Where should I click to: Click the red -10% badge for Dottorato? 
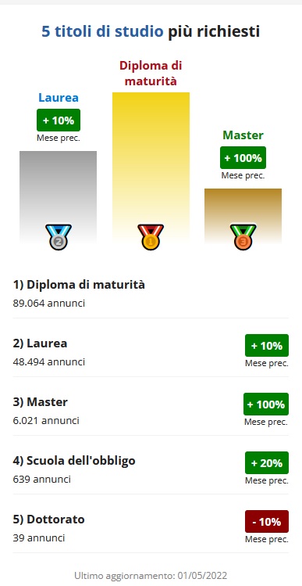[x=267, y=521]
